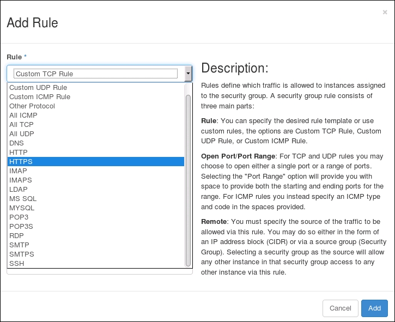Pick All ICMP rule option

pyautogui.click(x=23, y=115)
